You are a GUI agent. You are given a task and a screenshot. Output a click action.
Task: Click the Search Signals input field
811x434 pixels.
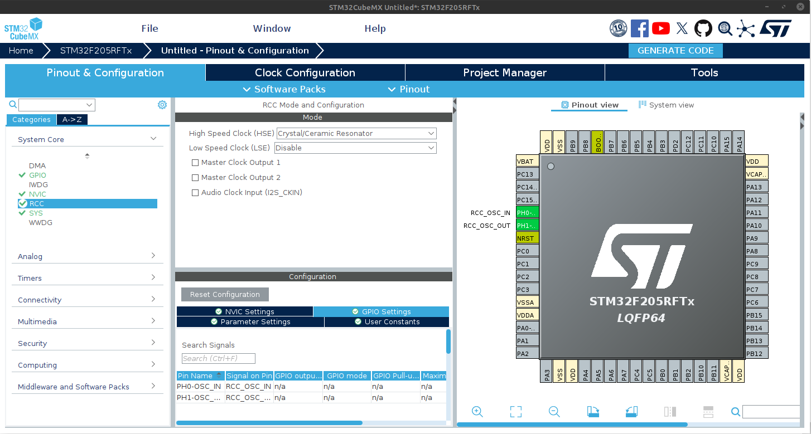tap(218, 359)
